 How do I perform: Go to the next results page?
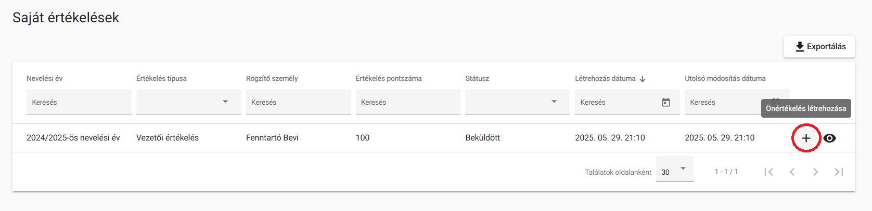point(815,172)
